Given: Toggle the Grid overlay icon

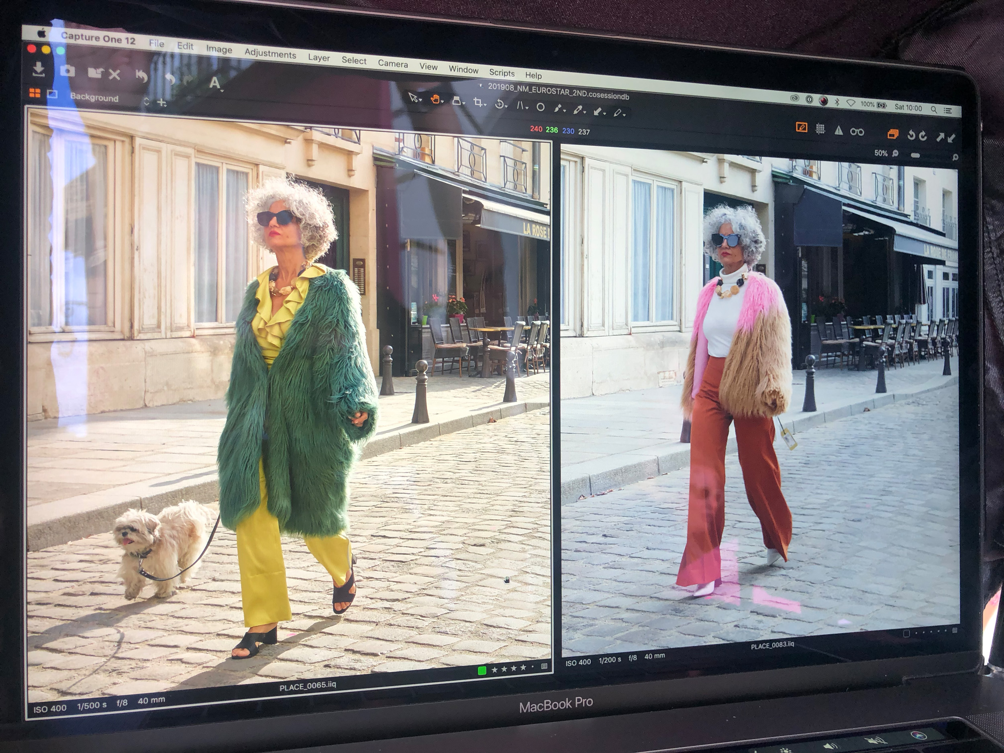Looking at the screenshot, I should pos(820,129).
